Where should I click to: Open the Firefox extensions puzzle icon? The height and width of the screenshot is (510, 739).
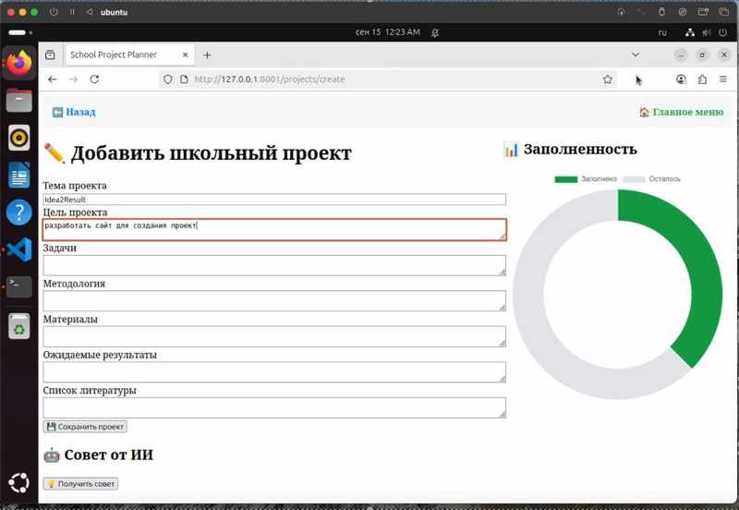tap(702, 79)
